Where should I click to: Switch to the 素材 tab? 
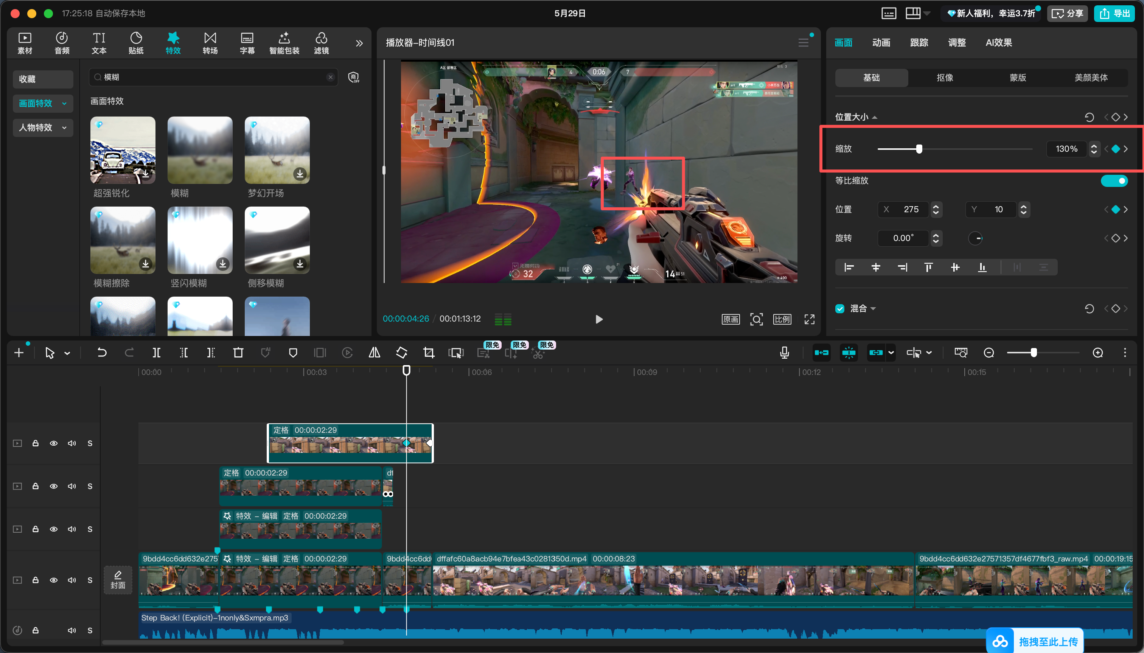point(25,44)
